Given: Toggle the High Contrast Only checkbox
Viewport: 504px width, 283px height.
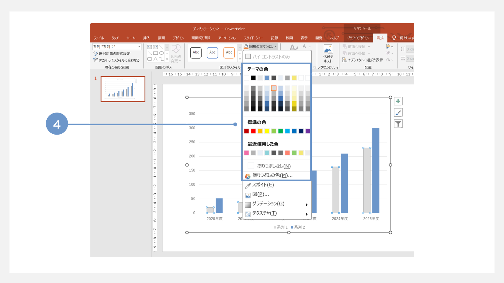Looking at the screenshot, I should click(x=248, y=57).
